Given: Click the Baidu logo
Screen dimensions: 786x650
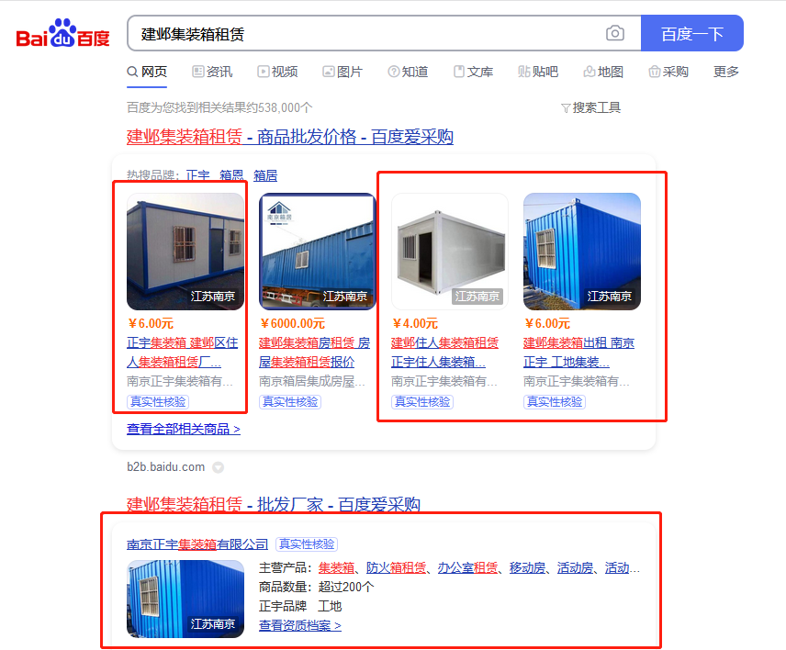Looking at the screenshot, I should (62, 34).
